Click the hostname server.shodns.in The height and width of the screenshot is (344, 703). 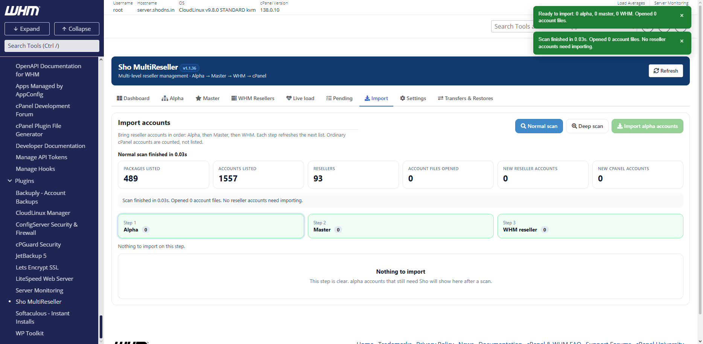coord(156,10)
